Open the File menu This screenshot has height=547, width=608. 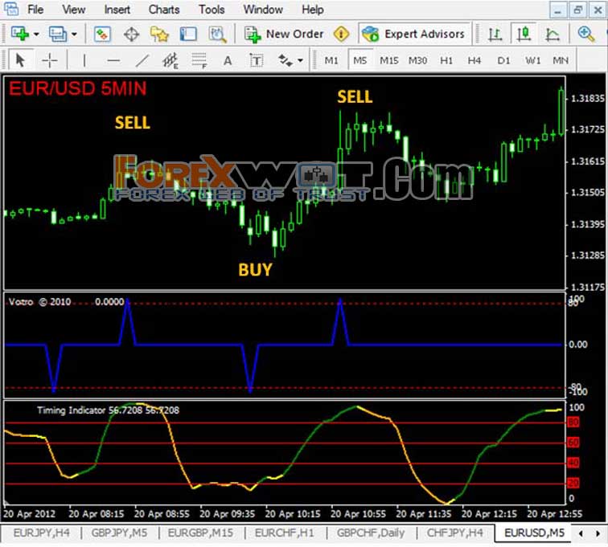pos(35,10)
